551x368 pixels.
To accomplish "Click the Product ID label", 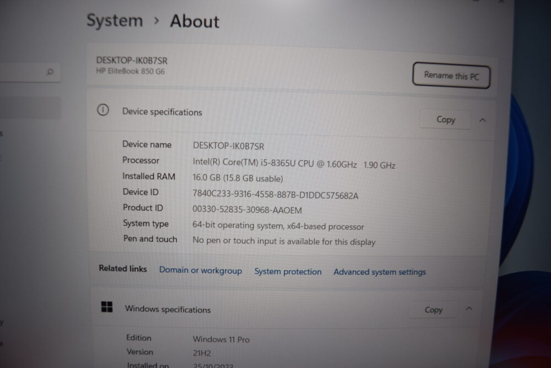I will pos(143,208).
